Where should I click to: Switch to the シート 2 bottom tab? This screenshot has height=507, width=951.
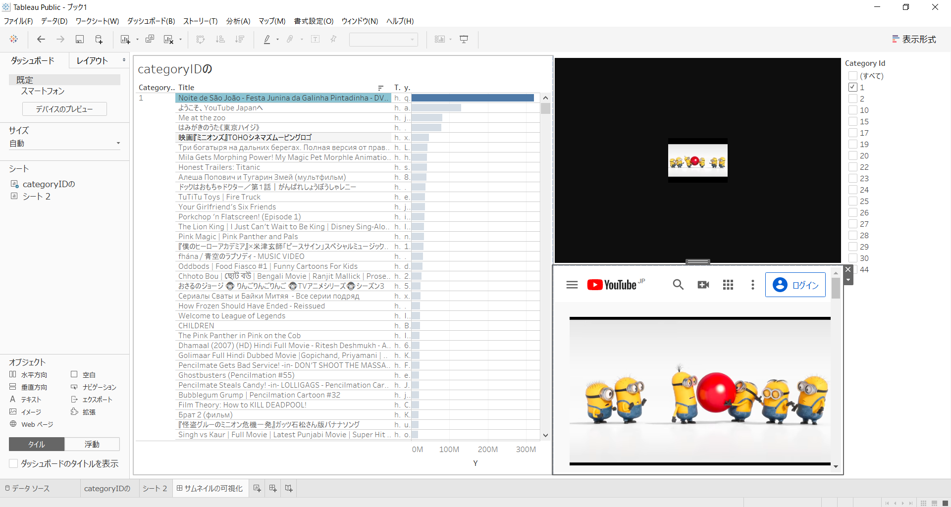pyautogui.click(x=155, y=488)
